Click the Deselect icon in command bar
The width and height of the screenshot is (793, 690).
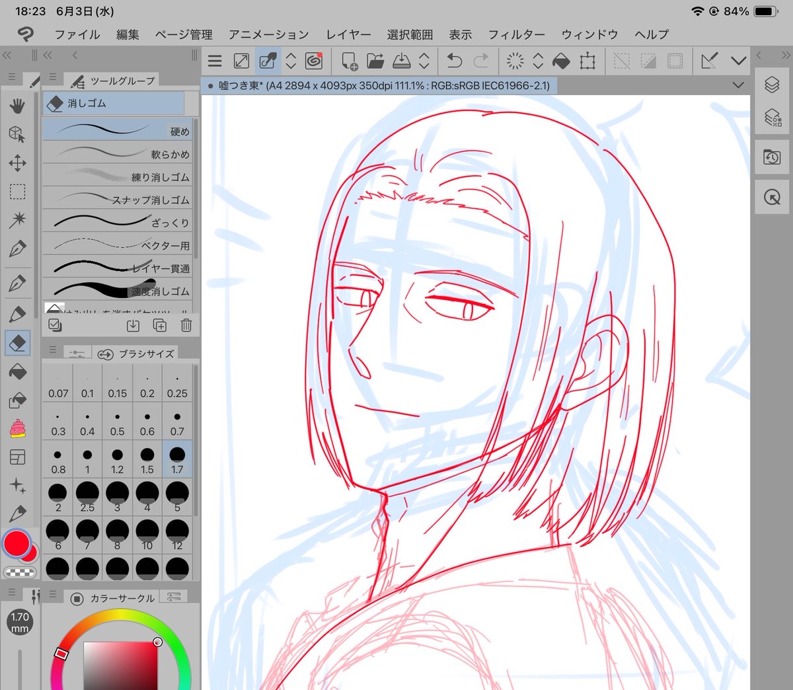coord(622,61)
